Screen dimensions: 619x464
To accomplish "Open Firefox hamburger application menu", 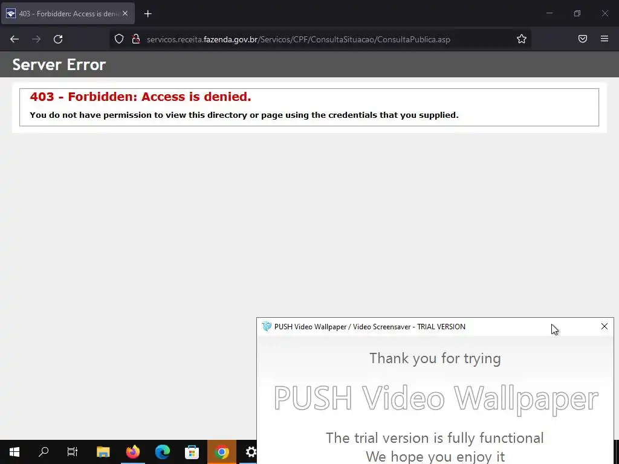I will [604, 39].
